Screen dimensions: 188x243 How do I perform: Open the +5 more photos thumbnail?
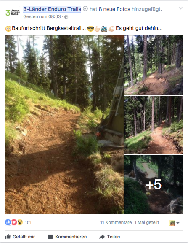[x=154, y=184]
